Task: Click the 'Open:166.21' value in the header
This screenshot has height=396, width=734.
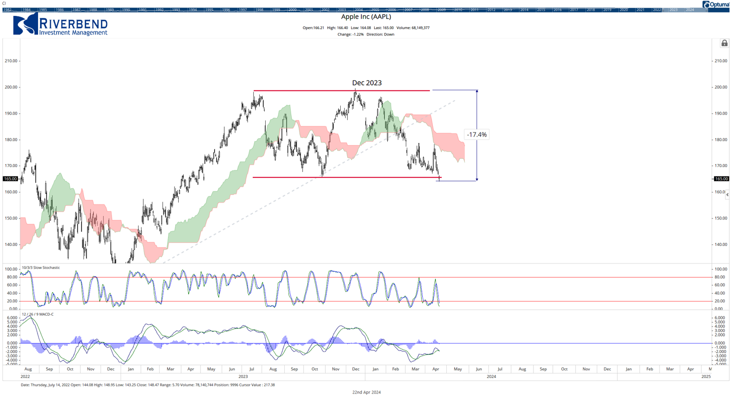Action: point(313,28)
